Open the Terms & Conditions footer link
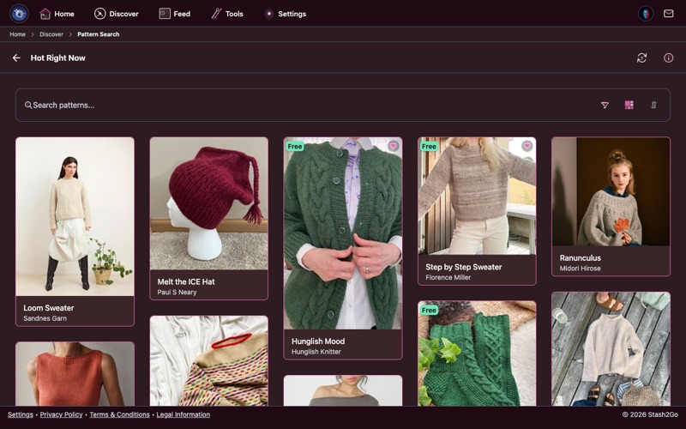 (119, 414)
